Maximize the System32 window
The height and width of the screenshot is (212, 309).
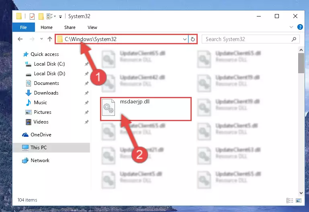277,16
